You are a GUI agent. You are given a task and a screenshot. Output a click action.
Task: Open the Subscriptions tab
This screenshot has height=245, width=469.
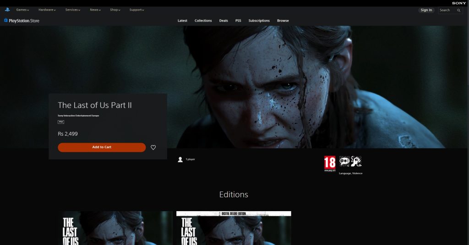[259, 21]
